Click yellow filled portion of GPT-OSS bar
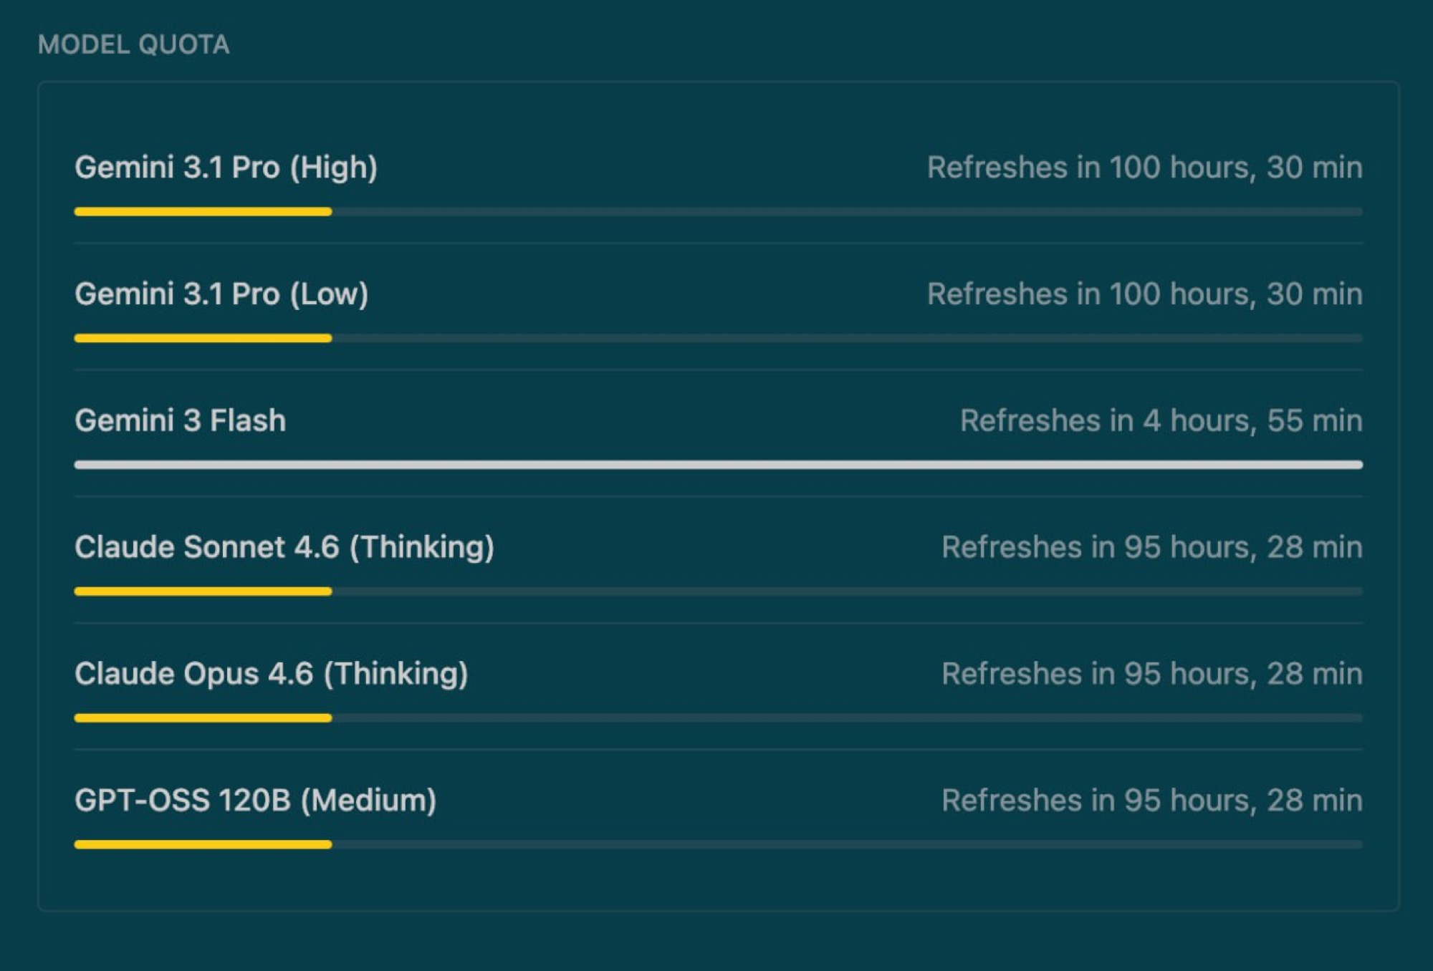Screen dimensions: 1433x971 [x=203, y=845]
